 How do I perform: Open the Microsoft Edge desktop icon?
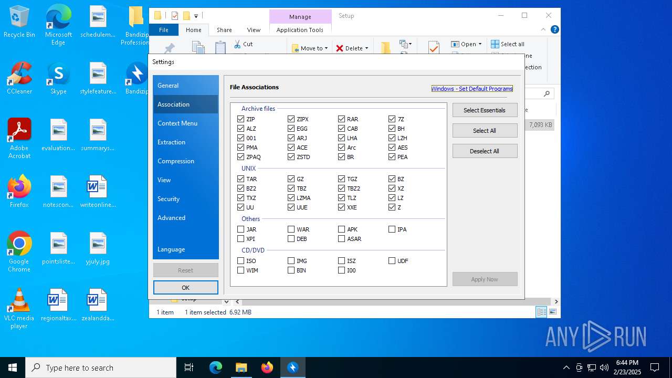tap(58, 25)
